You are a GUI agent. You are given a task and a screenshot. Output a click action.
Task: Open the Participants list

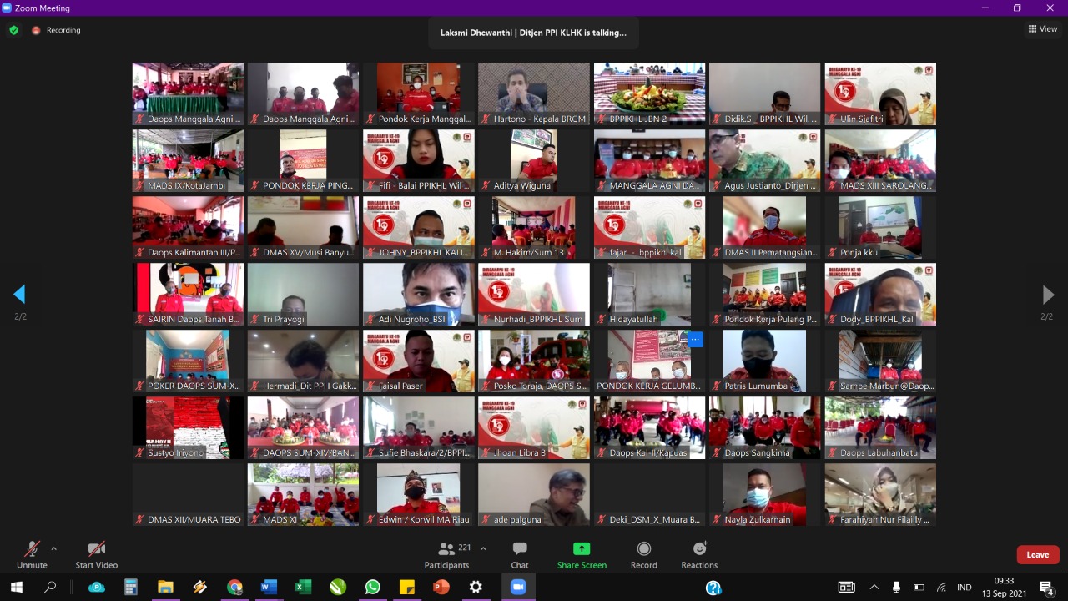[447, 555]
